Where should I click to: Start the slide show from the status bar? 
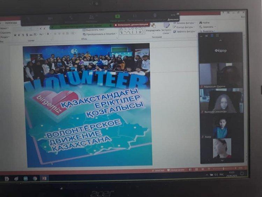pyautogui.click(x=209, y=169)
